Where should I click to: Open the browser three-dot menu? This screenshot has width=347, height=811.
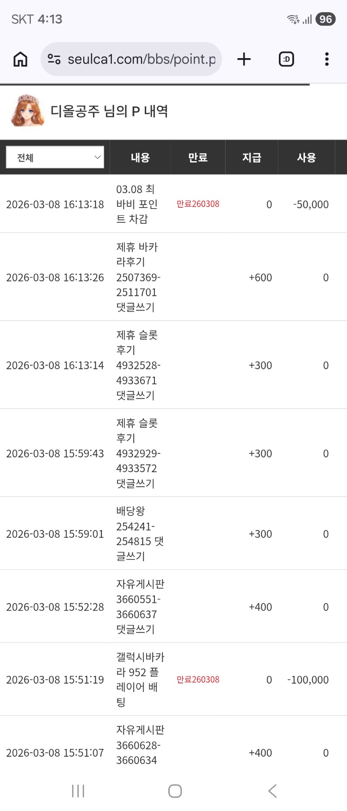pos(327,59)
